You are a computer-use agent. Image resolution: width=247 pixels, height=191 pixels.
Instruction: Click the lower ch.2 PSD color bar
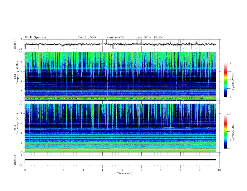[x=225, y=131]
